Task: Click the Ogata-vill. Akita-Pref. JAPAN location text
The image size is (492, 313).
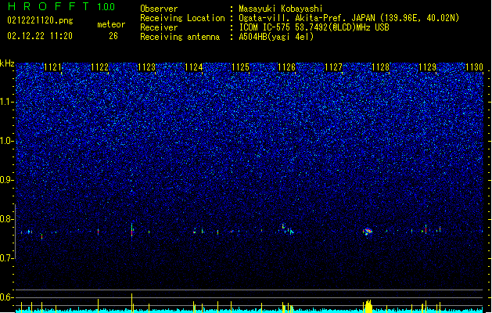Action: click(349, 18)
